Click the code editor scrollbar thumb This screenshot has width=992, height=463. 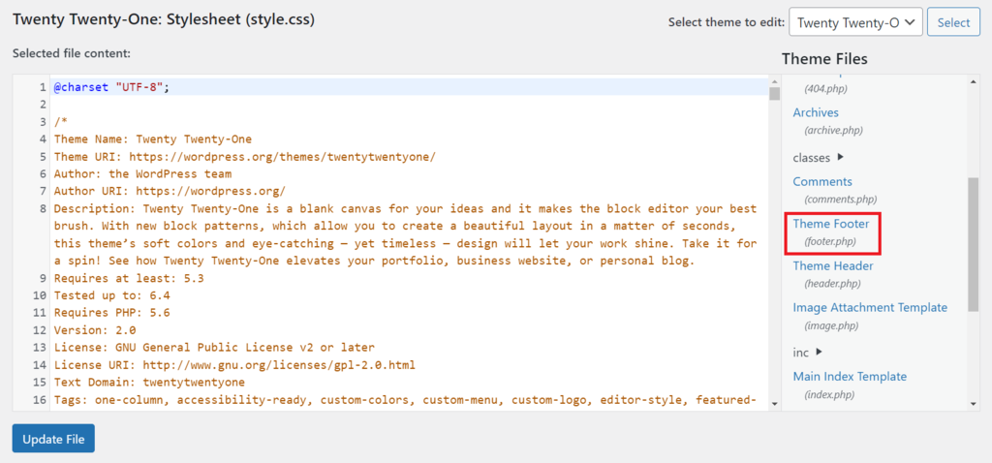[774, 94]
